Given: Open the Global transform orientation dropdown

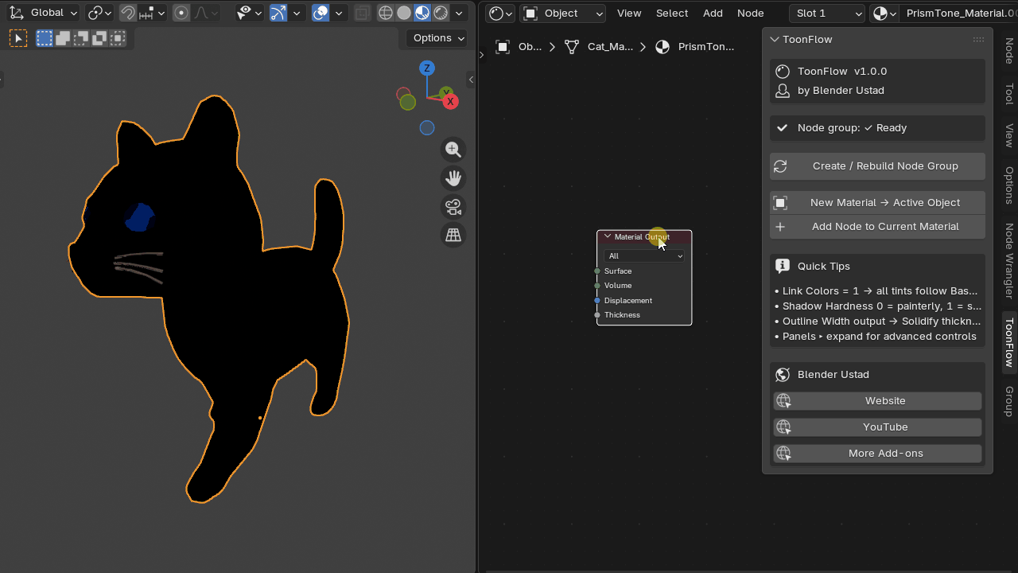Looking at the screenshot, I should (43, 13).
